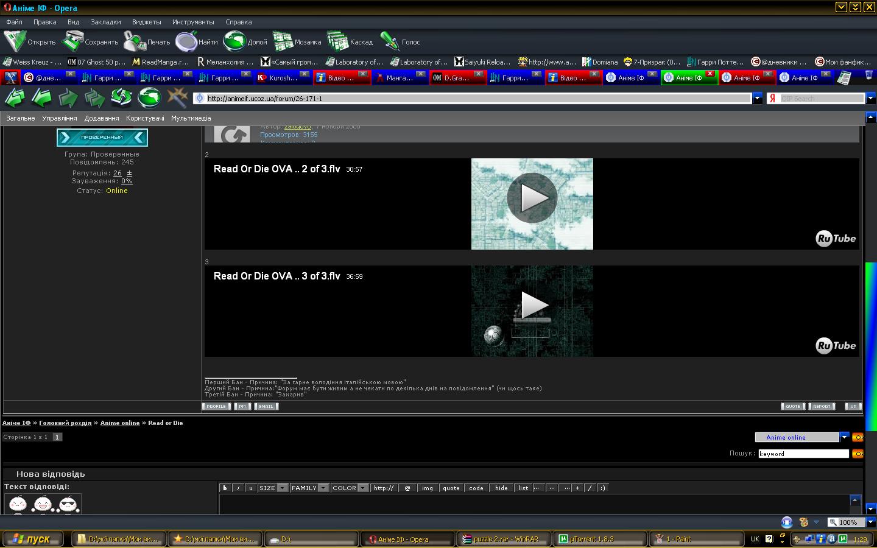Open the Закладки menu
This screenshot has width=877, height=548.
point(105,22)
